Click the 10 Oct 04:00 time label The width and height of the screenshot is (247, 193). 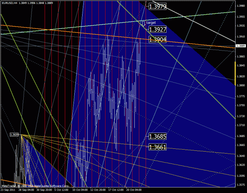pos(80,190)
